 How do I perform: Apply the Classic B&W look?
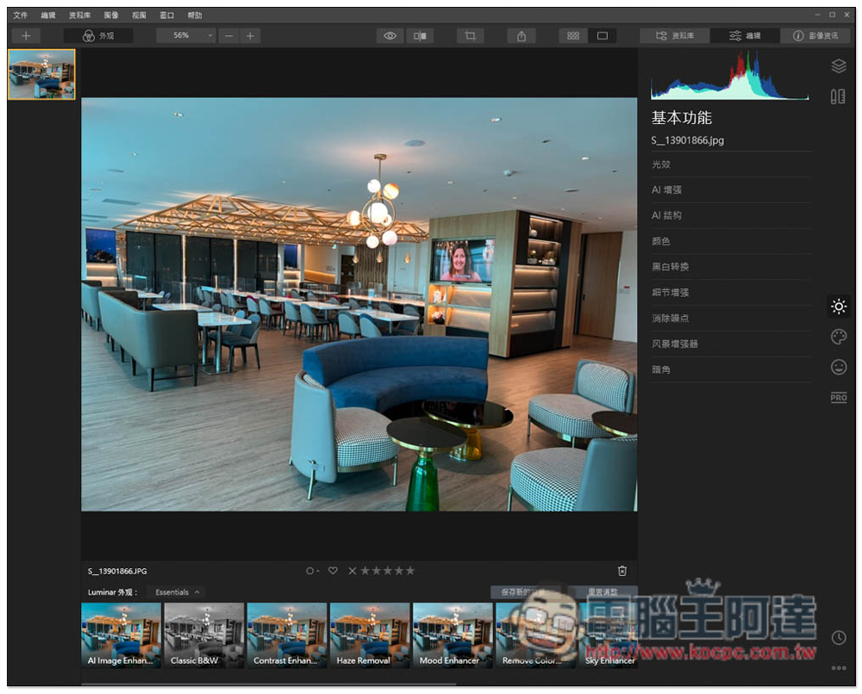pos(204,635)
